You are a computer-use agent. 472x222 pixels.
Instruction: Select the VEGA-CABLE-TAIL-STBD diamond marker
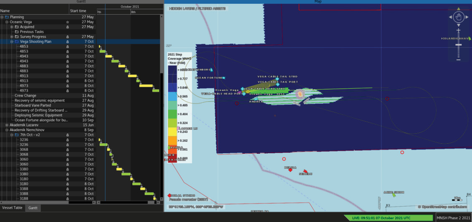tap(277, 79)
